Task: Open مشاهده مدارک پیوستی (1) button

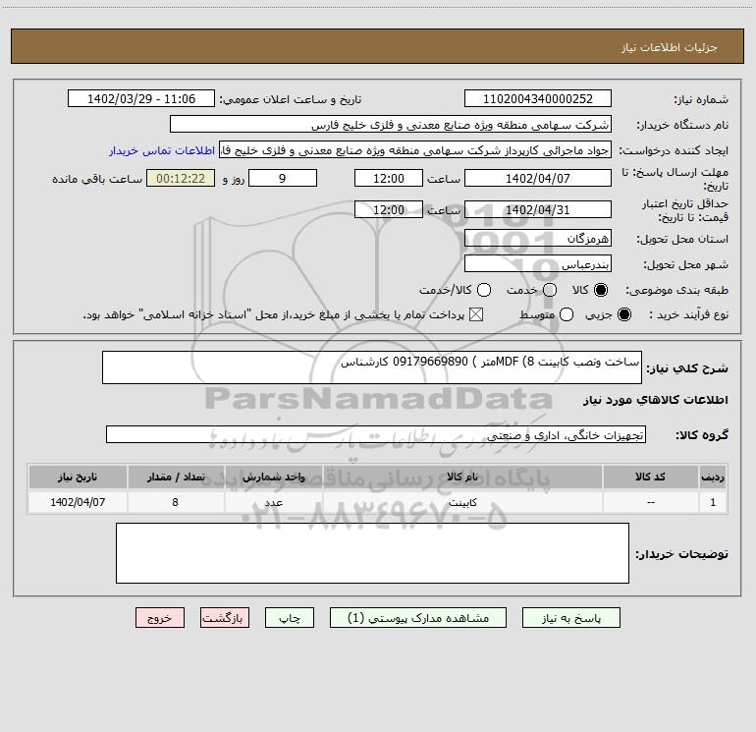Action: [418, 618]
